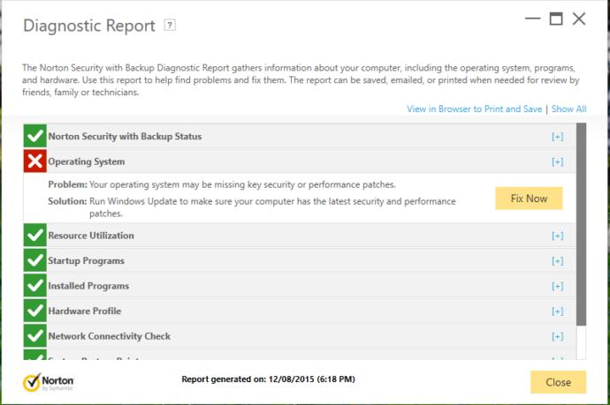Select the Hardware Profile row title

pos(84,311)
